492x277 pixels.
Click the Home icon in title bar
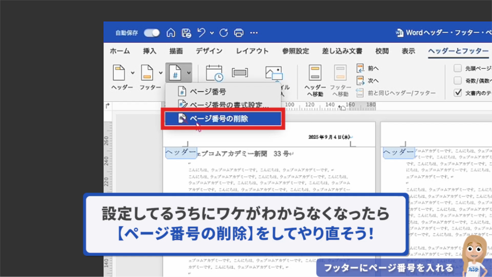click(171, 33)
